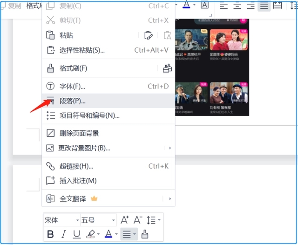Click the T circle icon beside 字体

(50, 86)
